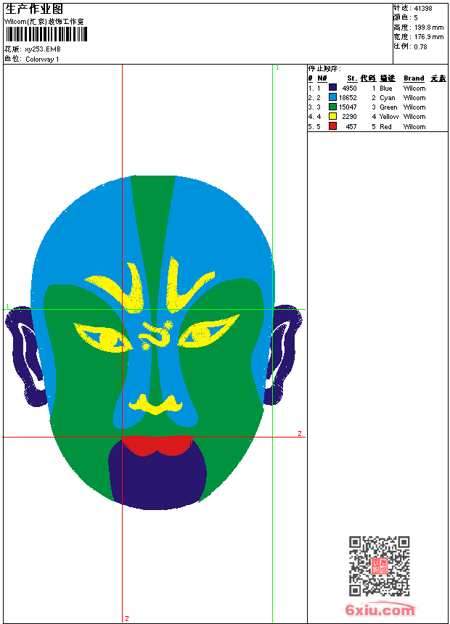This screenshot has height=624, width=450.
Task: Click the '元素' column header
Action: pos(438,78)
